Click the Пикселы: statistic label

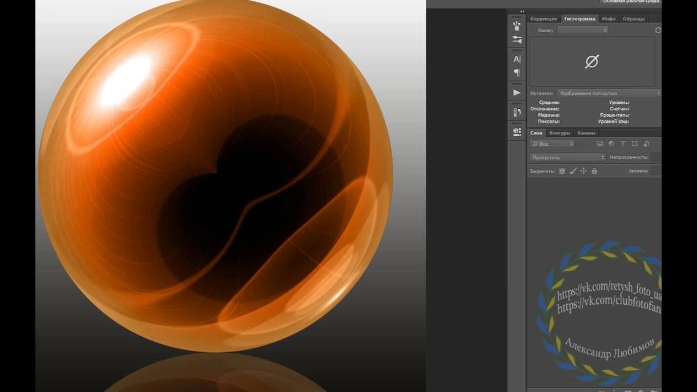coord(549,121)
